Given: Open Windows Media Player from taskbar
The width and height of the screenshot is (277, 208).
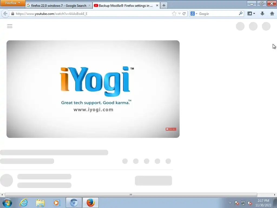Looking at the screenshot, I should pyautogui.click(x=57, y=203).
